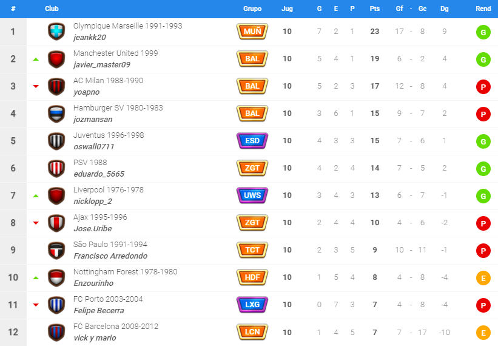The image size is (498, 346).
Task: Sort table by Pts column header
Action: pos(375,8)
